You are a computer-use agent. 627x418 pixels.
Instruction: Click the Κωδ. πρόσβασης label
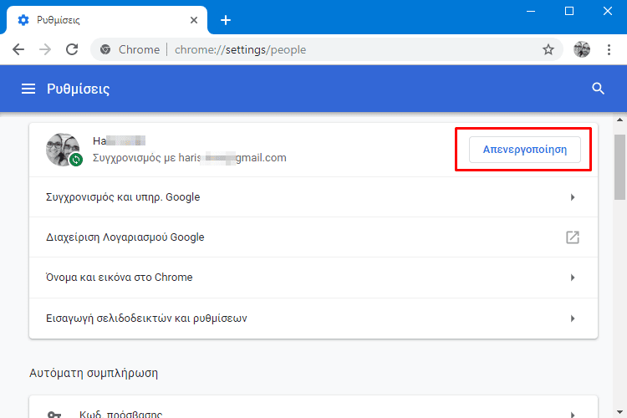tap(120, 414)
